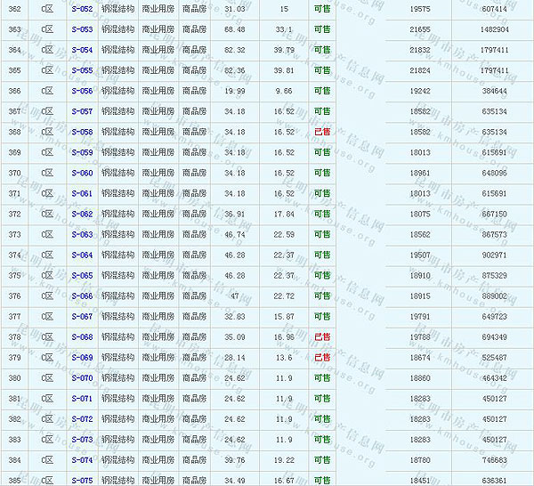
Task: Click unit number S-063
Action: (82, 235)
